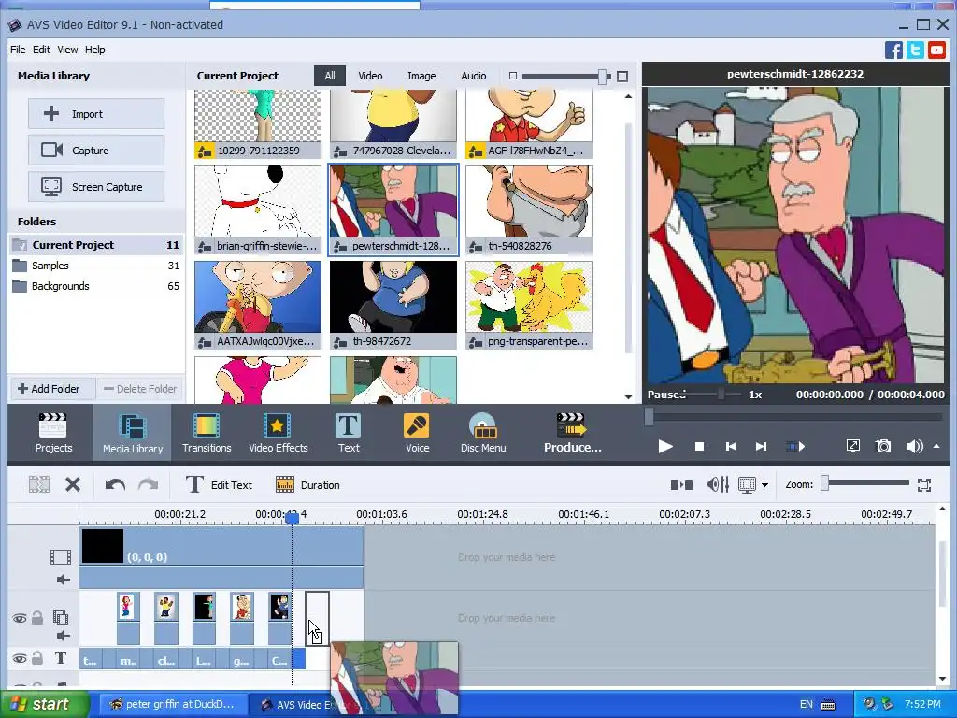Lock the video overlay track
957x718 pixels.
[37, 617]
